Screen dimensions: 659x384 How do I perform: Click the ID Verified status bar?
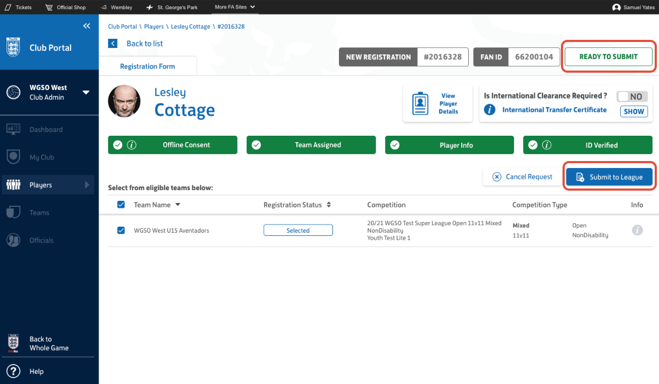tap(588, 145)
